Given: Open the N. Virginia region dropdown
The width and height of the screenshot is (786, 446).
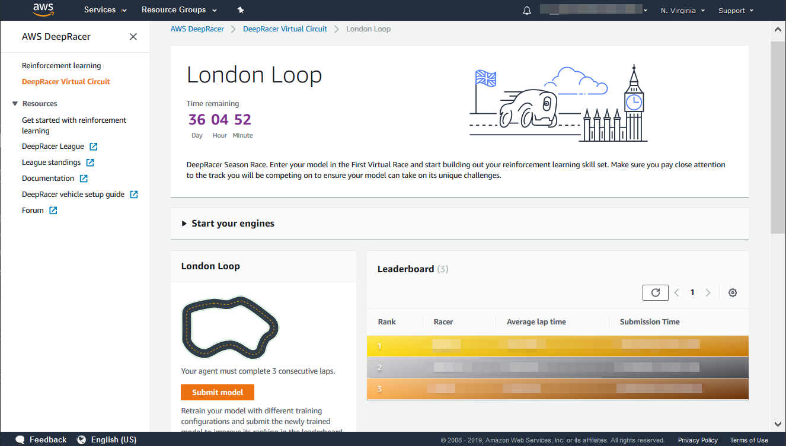Looking at the screenshot, I should click(683, 11).
